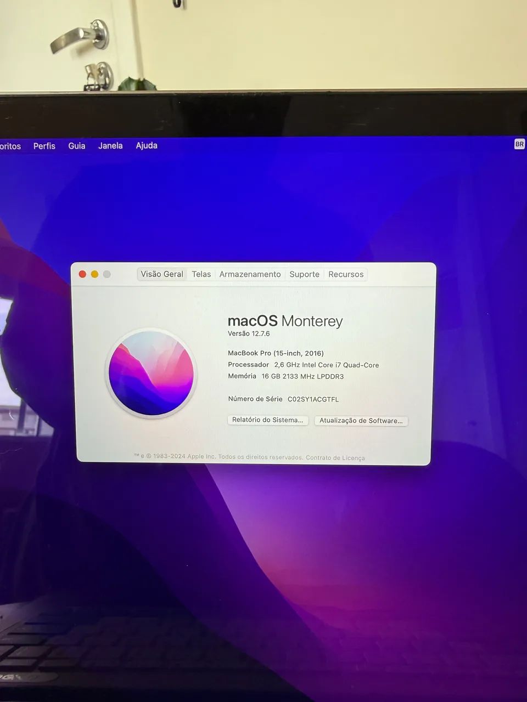The height and width of the screenshot is (702, 527).
Task: Switch to the Armazenamento tab
Action: (250, 274)
